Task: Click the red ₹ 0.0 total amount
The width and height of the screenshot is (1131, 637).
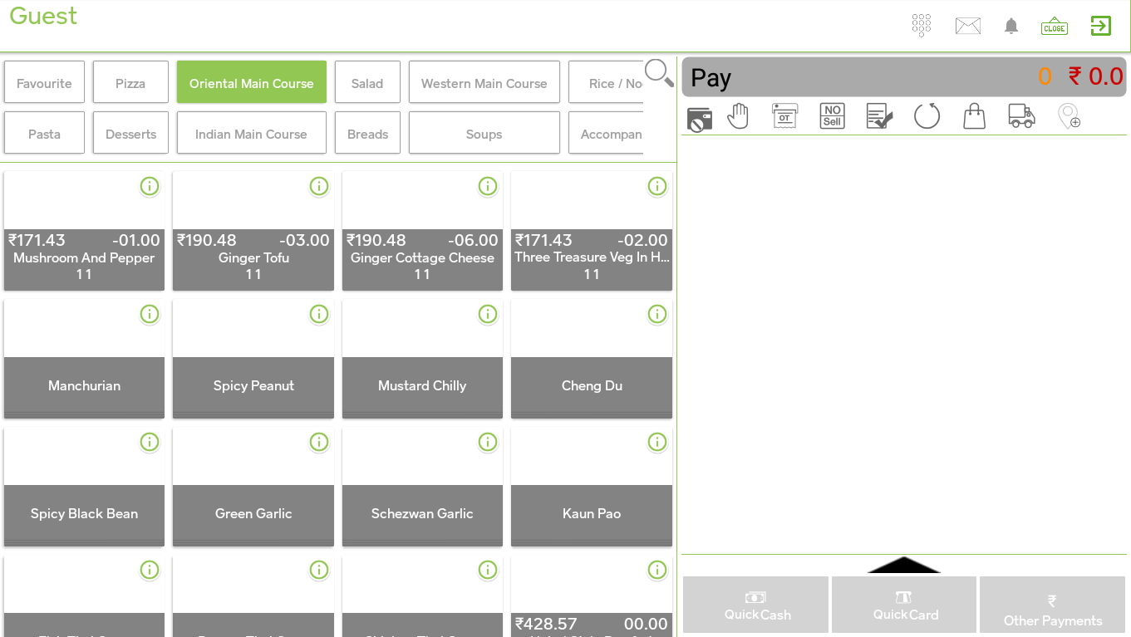Action: 1096,76
